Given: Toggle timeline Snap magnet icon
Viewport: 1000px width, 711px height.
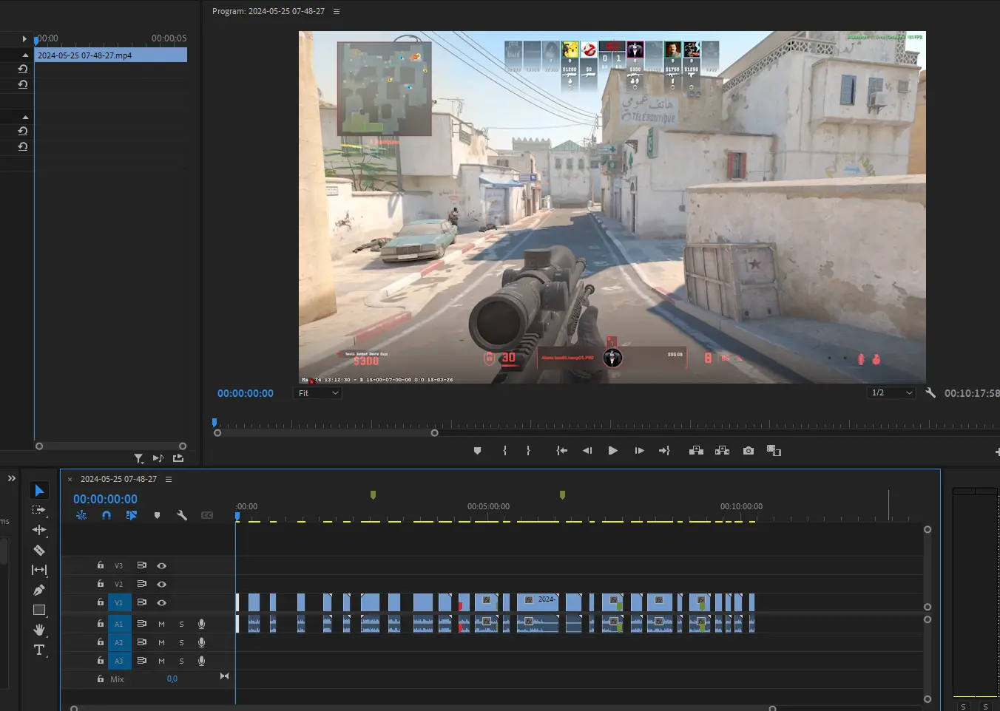Looking at the screenshot, I should coord(107,515).
